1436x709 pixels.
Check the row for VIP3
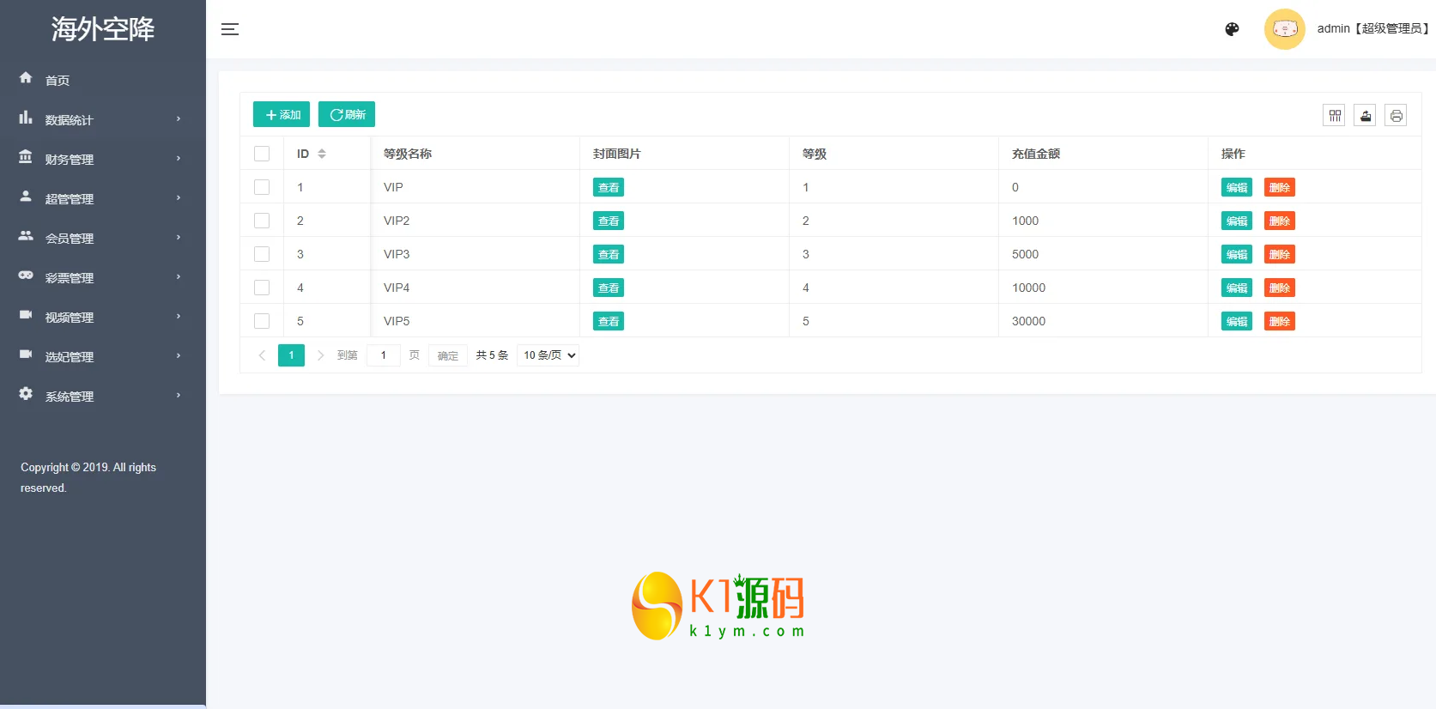pyautogui.click(x=262, y=254)
